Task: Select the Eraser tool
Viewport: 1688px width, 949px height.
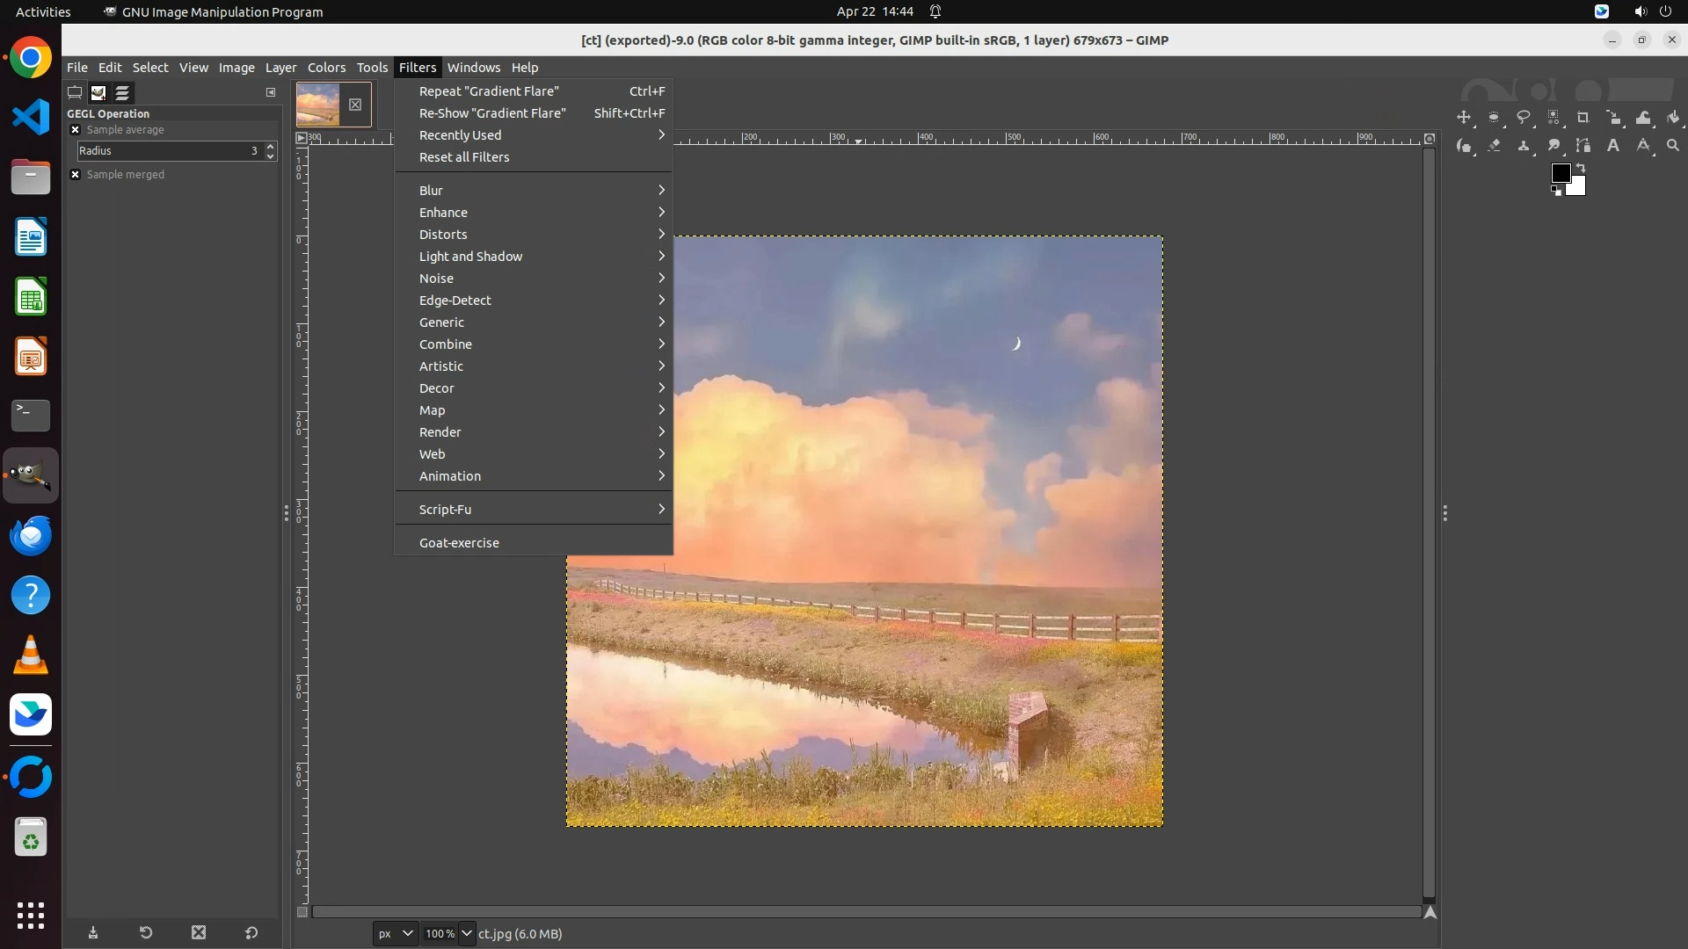Action: click(x=1494, y=146)
